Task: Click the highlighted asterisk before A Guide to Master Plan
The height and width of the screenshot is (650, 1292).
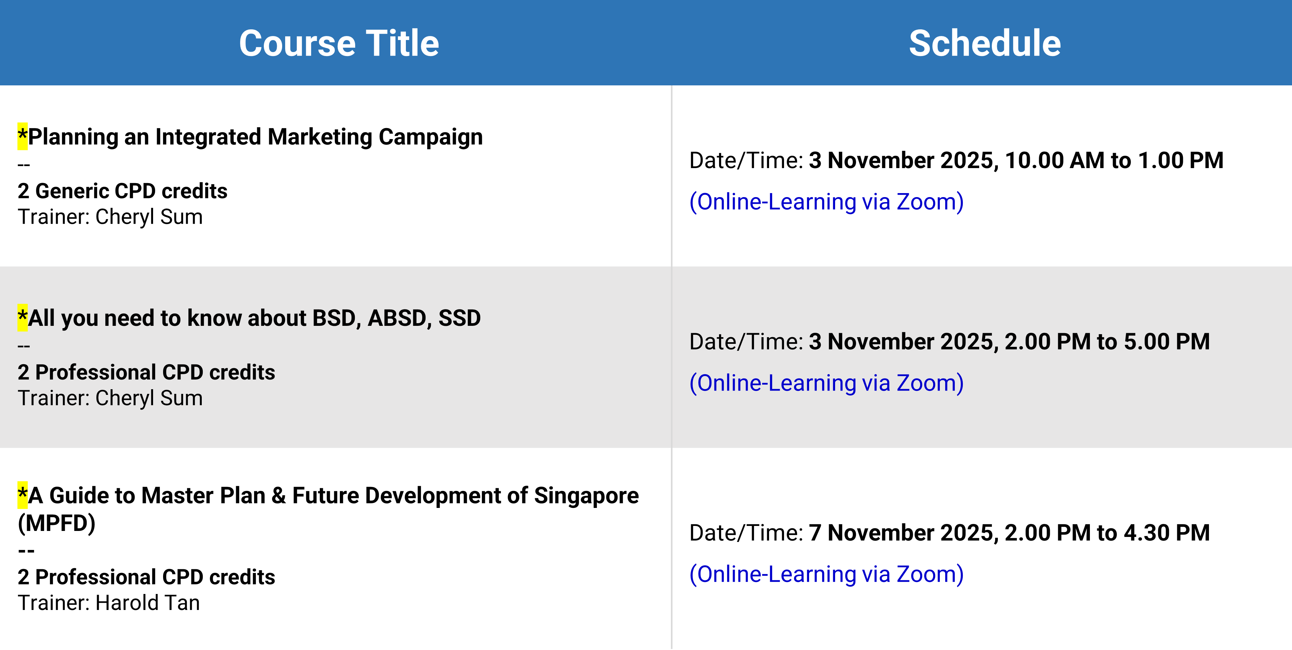Action: [23, 495]
